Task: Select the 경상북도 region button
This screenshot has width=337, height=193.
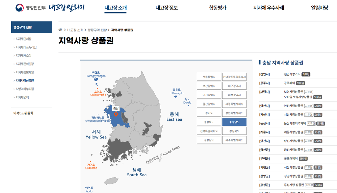Action: point(234,131)
